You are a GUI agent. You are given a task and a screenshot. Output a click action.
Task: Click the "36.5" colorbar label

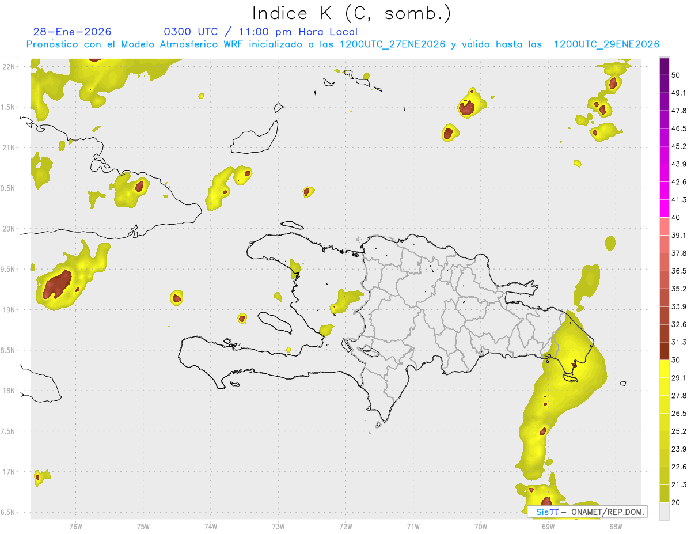point(679,271)
